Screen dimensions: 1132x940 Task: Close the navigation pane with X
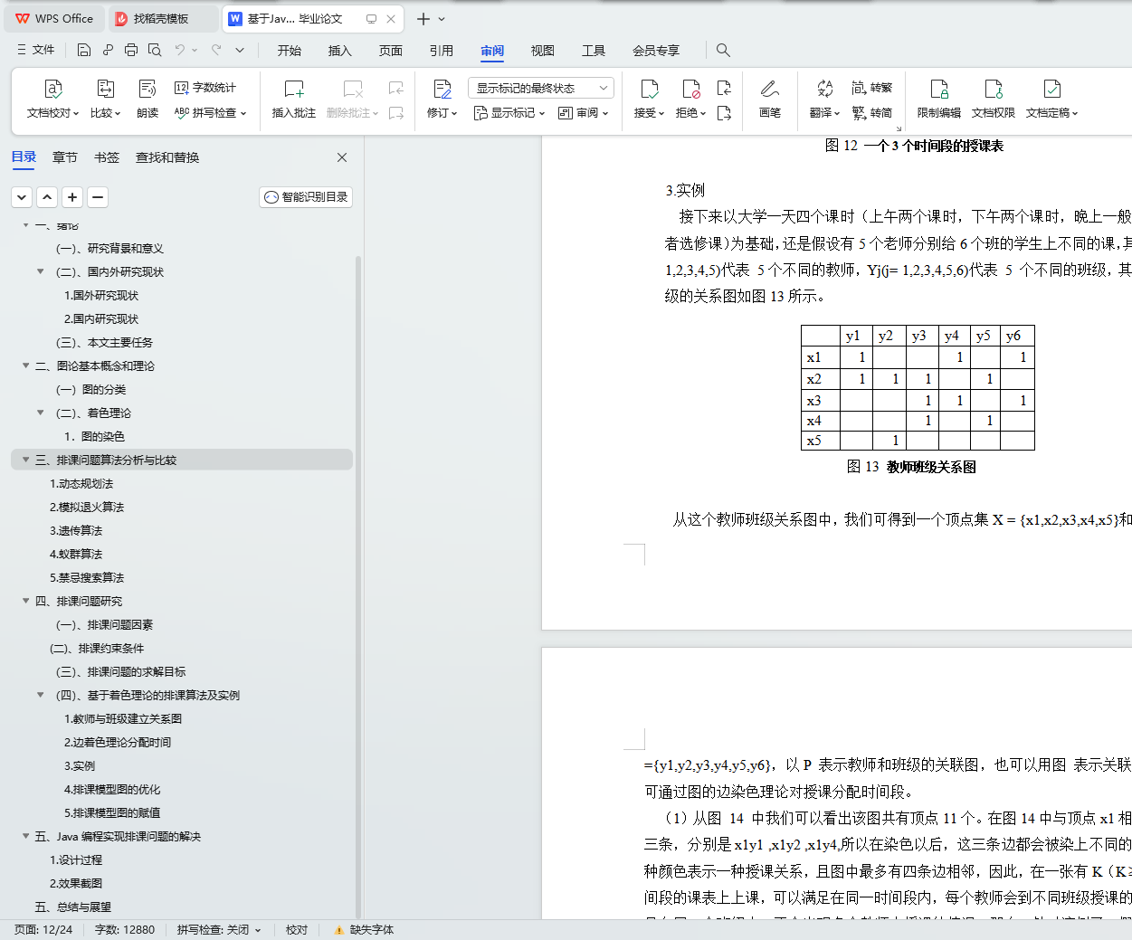[342, 157]
